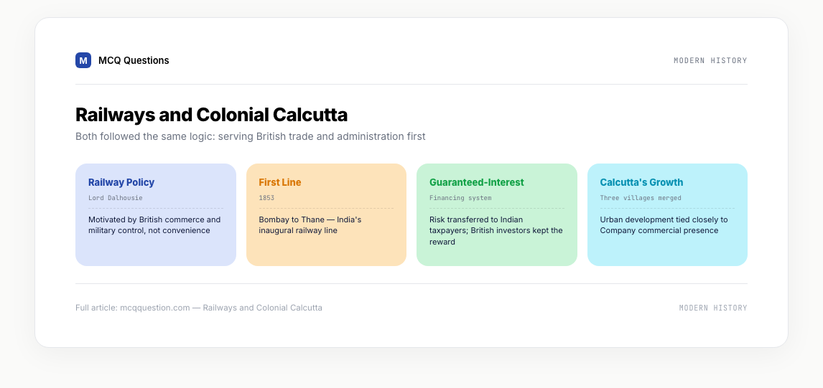
Task: Open the Railway Policy card
Action: pyautogui.click(x=156, y=215)
